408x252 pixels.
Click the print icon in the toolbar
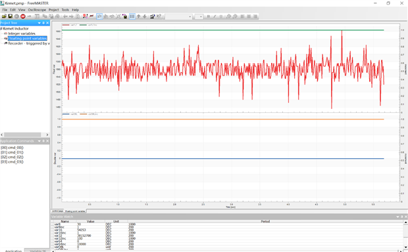coord(57,16)
